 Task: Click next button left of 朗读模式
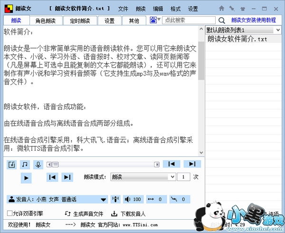point(67,177)
